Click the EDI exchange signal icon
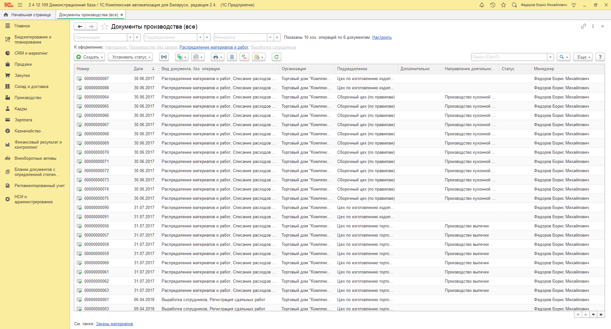The height and width of the screenshot is (329, 611). (x=164, y=57)
